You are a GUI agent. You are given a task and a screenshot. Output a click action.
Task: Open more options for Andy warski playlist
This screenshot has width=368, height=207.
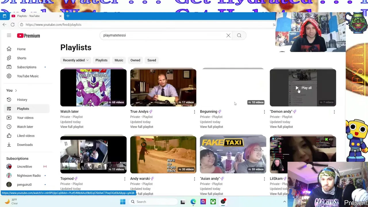pyautogui.click(x=194, y=179)
